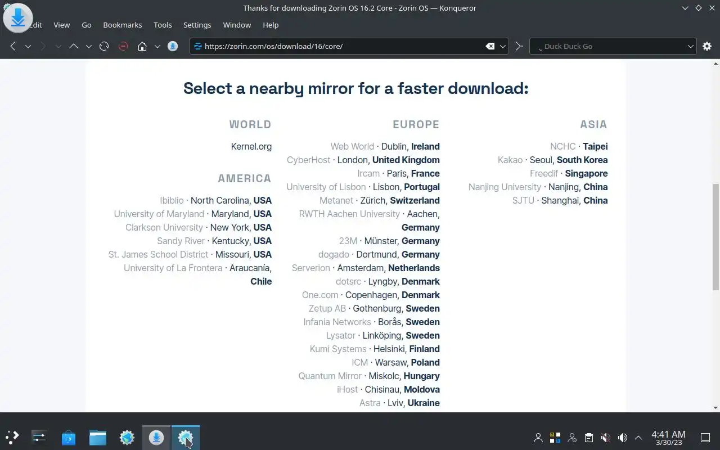
Task: Open the clock showing 4:41 AM
Action: pyautogui.click(x=668, y=438)
